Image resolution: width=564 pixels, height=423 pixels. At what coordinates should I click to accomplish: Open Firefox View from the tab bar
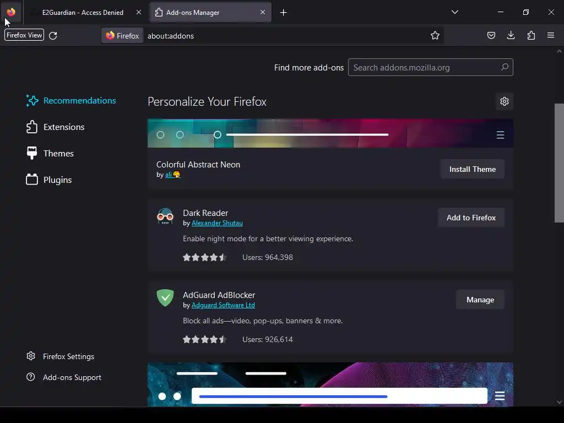point(11,12)
